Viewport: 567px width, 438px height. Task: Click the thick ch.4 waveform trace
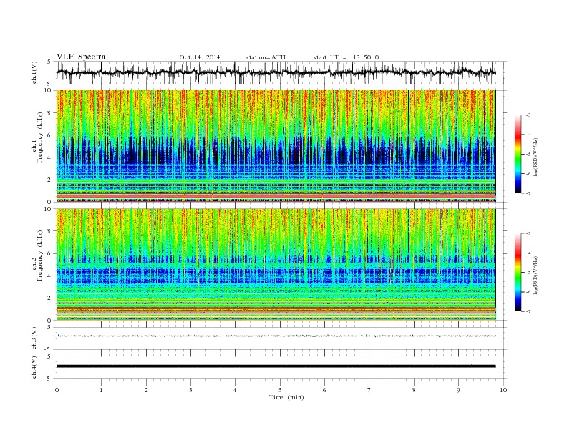[276, 366]
